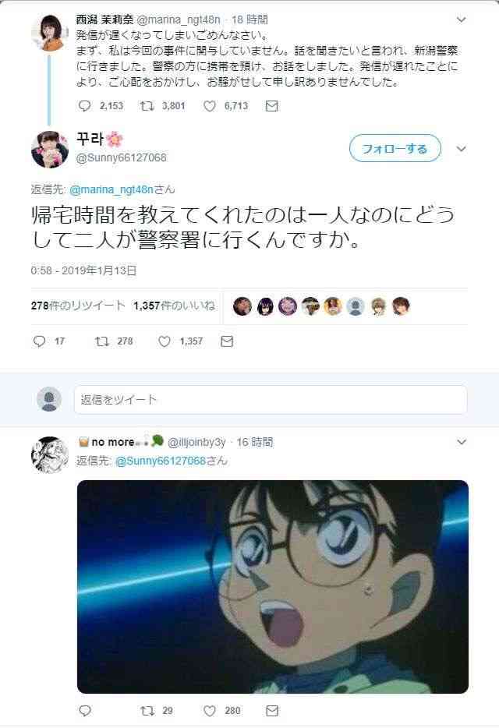Viewport: 499px width, 728px height.
Task: Open @marina_ngt48n mention link in reply header
Action: click(x=111, y=189)
